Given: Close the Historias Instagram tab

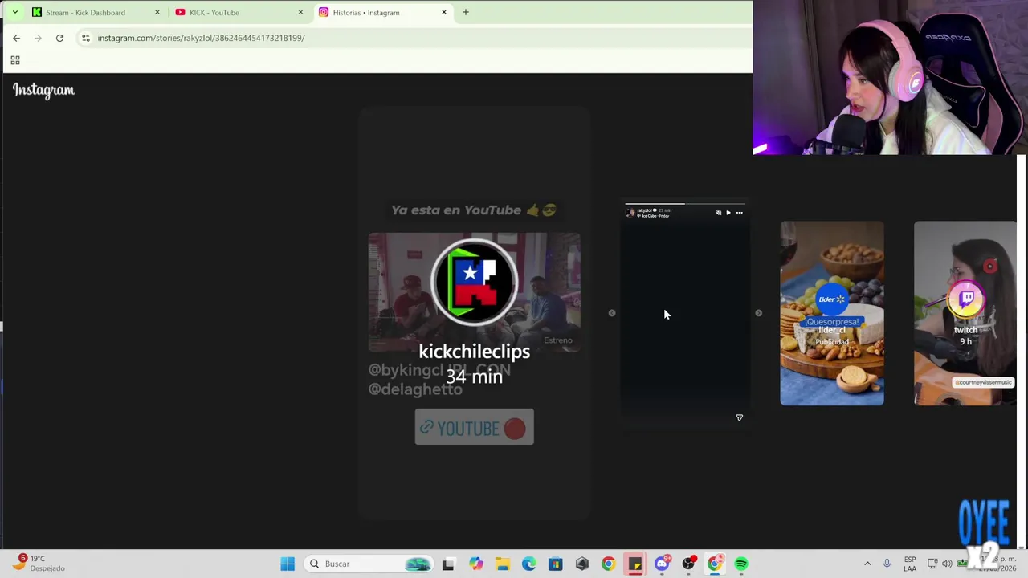Looking at the screenshot, I should [x=443, y=12].
